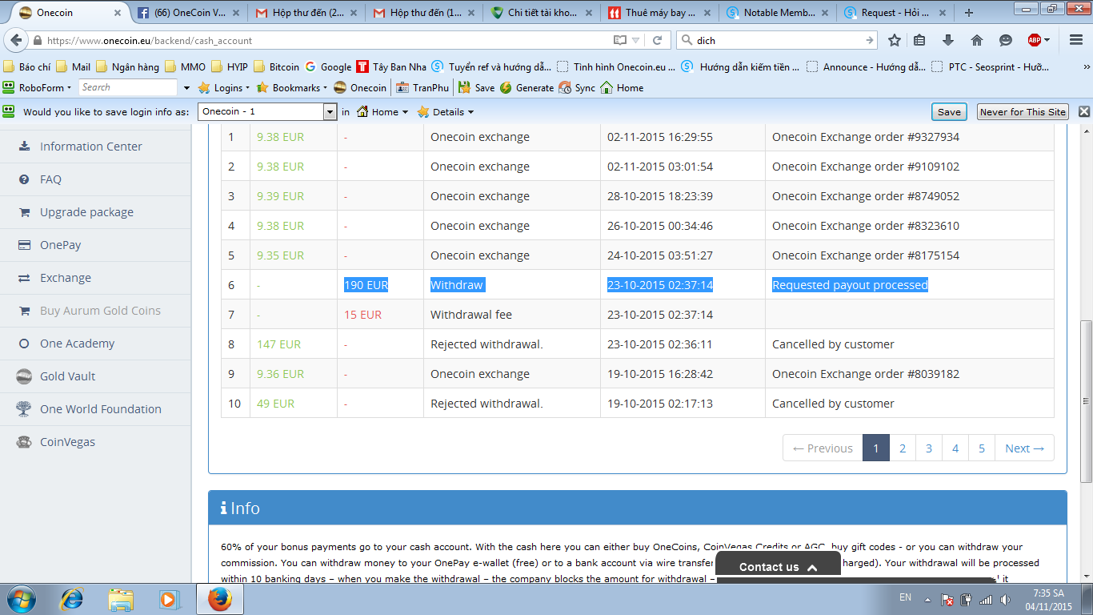The image size is (1093, 615).
Task: Open a new browser tab
Action: pos(969,13)
